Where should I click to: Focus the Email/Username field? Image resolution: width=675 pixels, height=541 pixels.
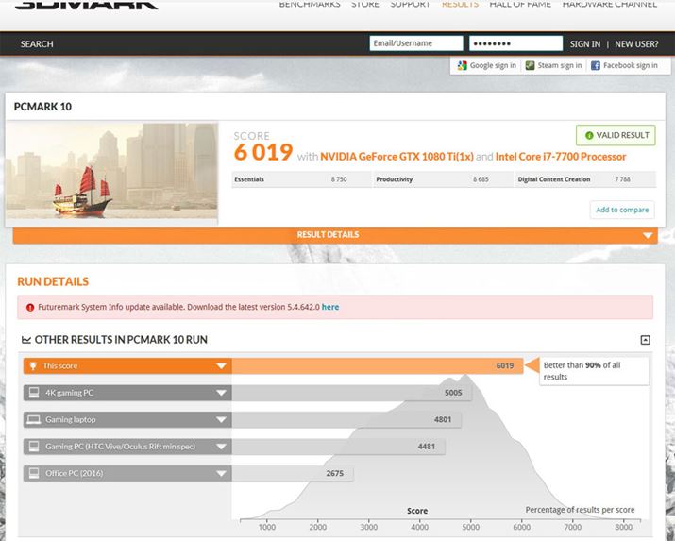tap(416, 43)
